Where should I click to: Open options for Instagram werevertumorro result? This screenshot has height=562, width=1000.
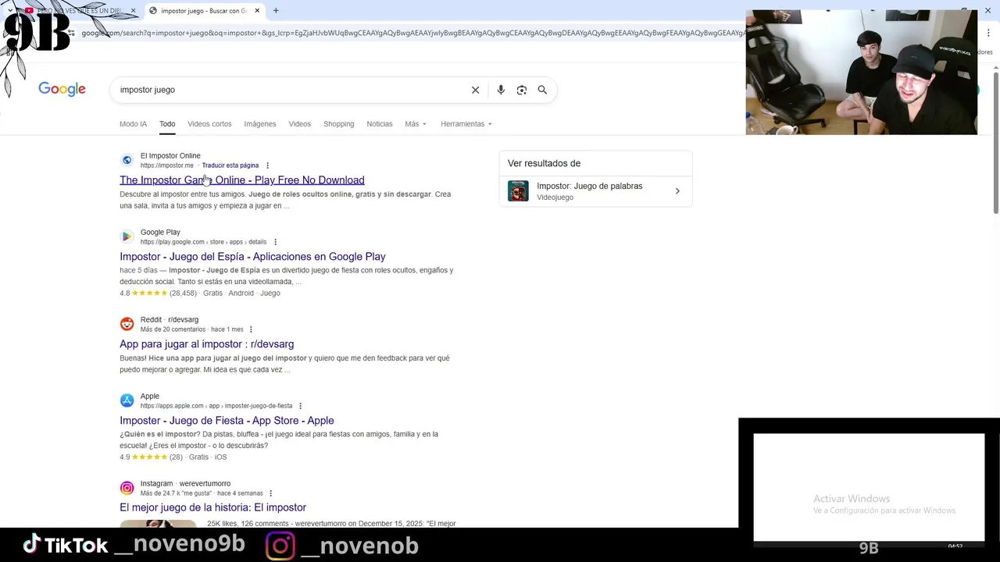point(271,493)
